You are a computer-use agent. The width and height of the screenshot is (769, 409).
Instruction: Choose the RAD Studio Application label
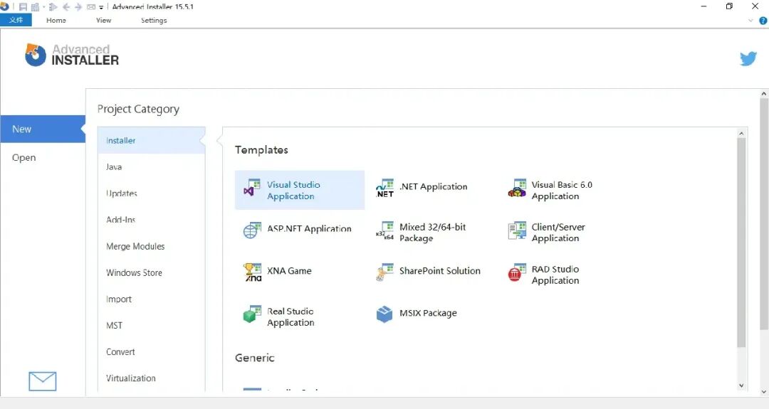point(555,275)
